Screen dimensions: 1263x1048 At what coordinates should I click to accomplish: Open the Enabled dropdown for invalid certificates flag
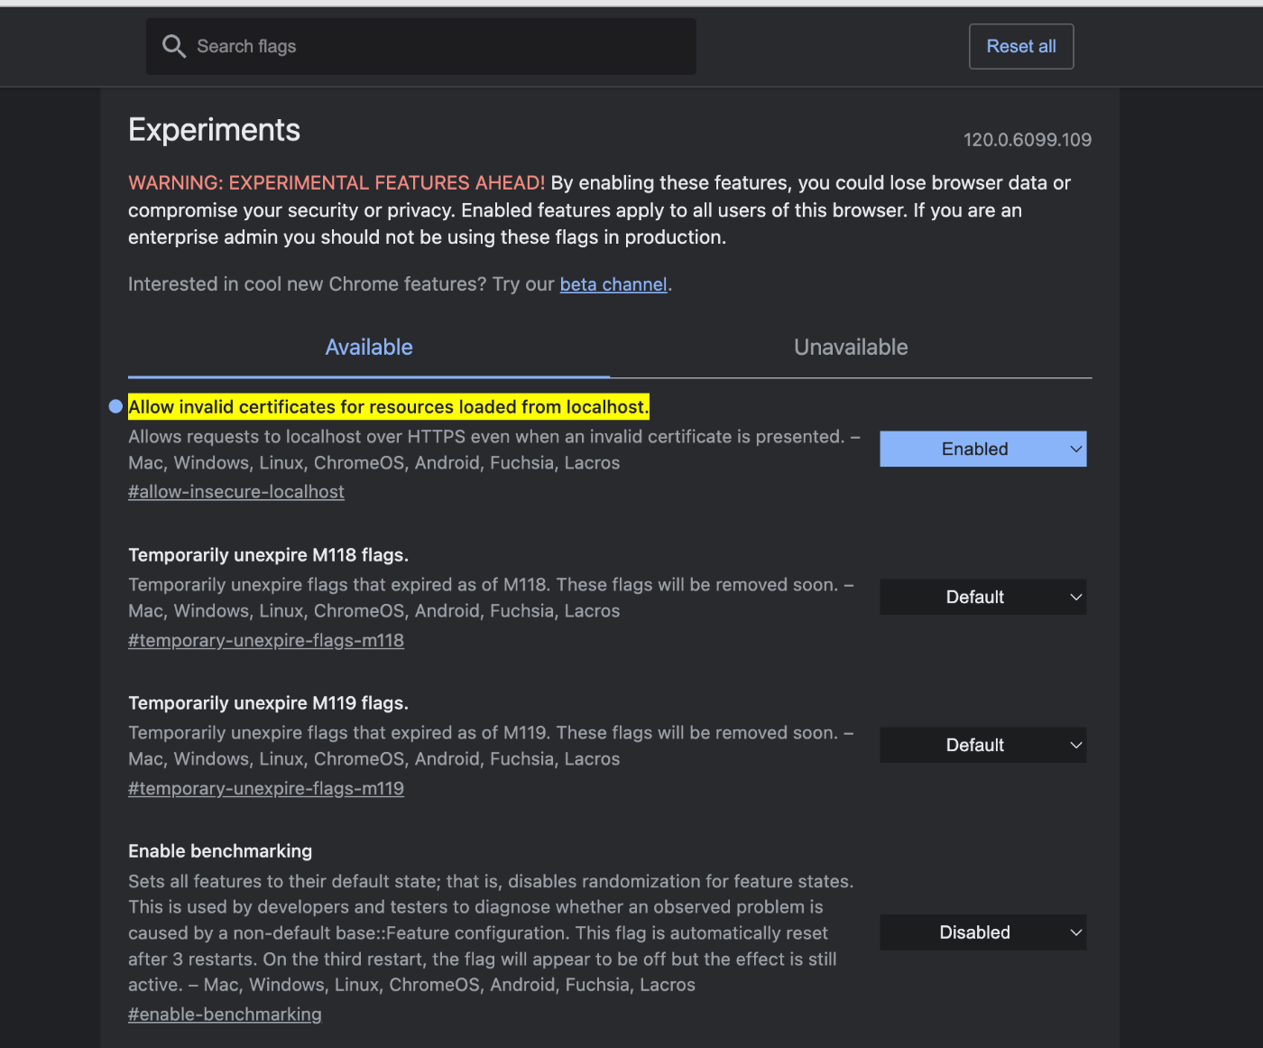[982, 449]
